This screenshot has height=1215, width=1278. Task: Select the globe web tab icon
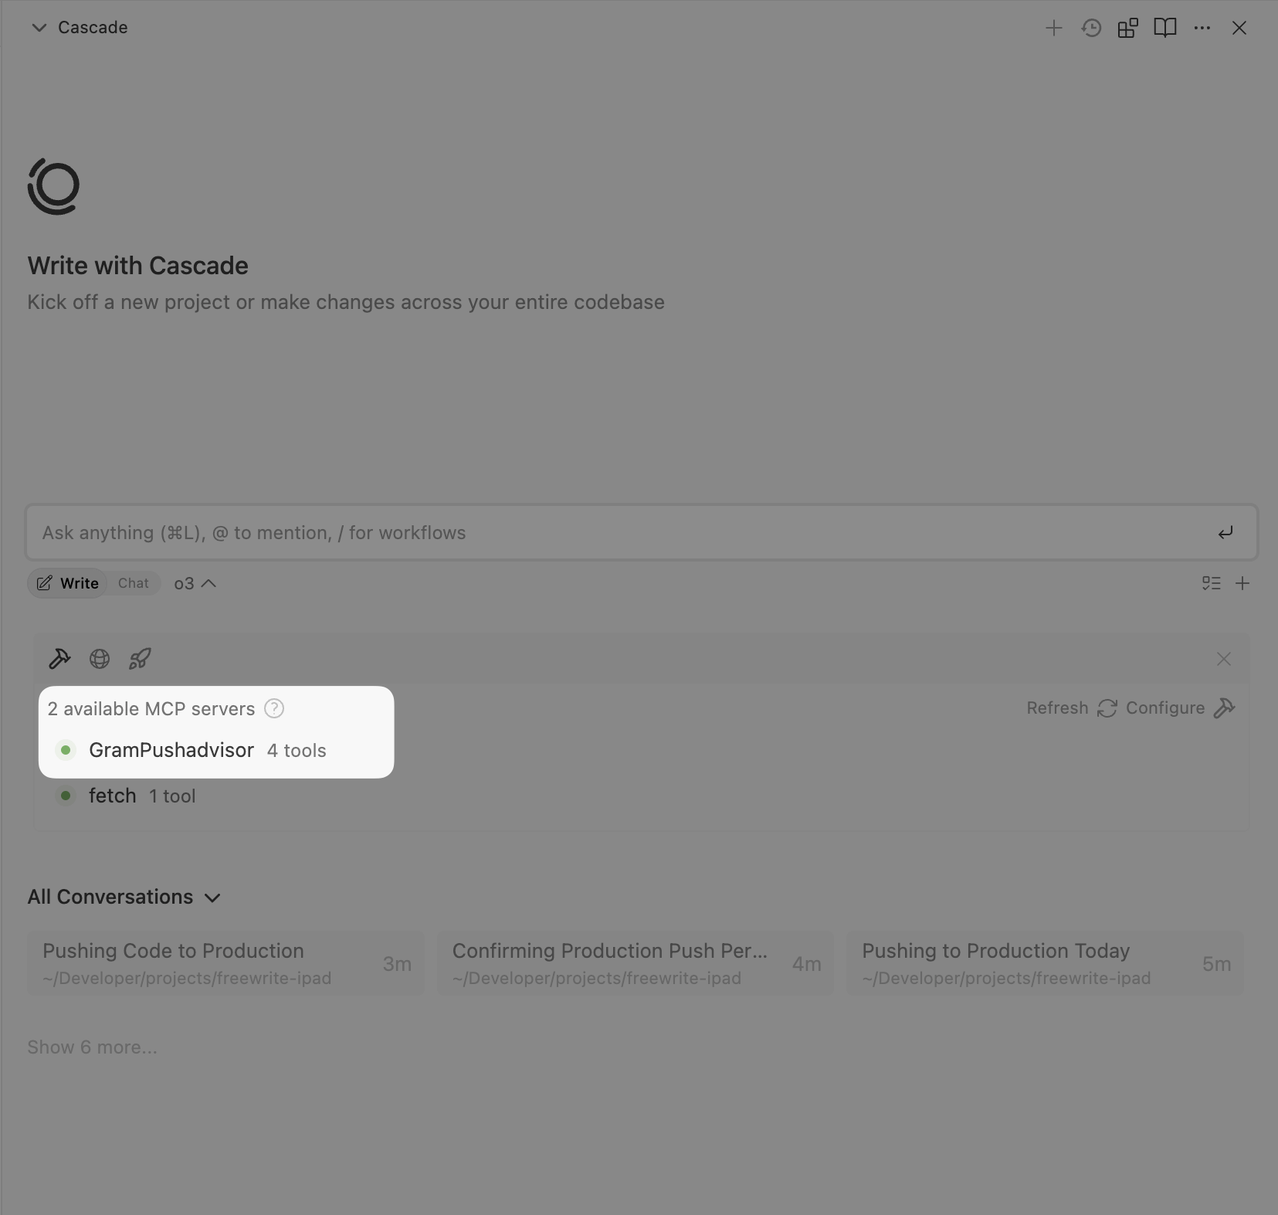tap(100, 659)
